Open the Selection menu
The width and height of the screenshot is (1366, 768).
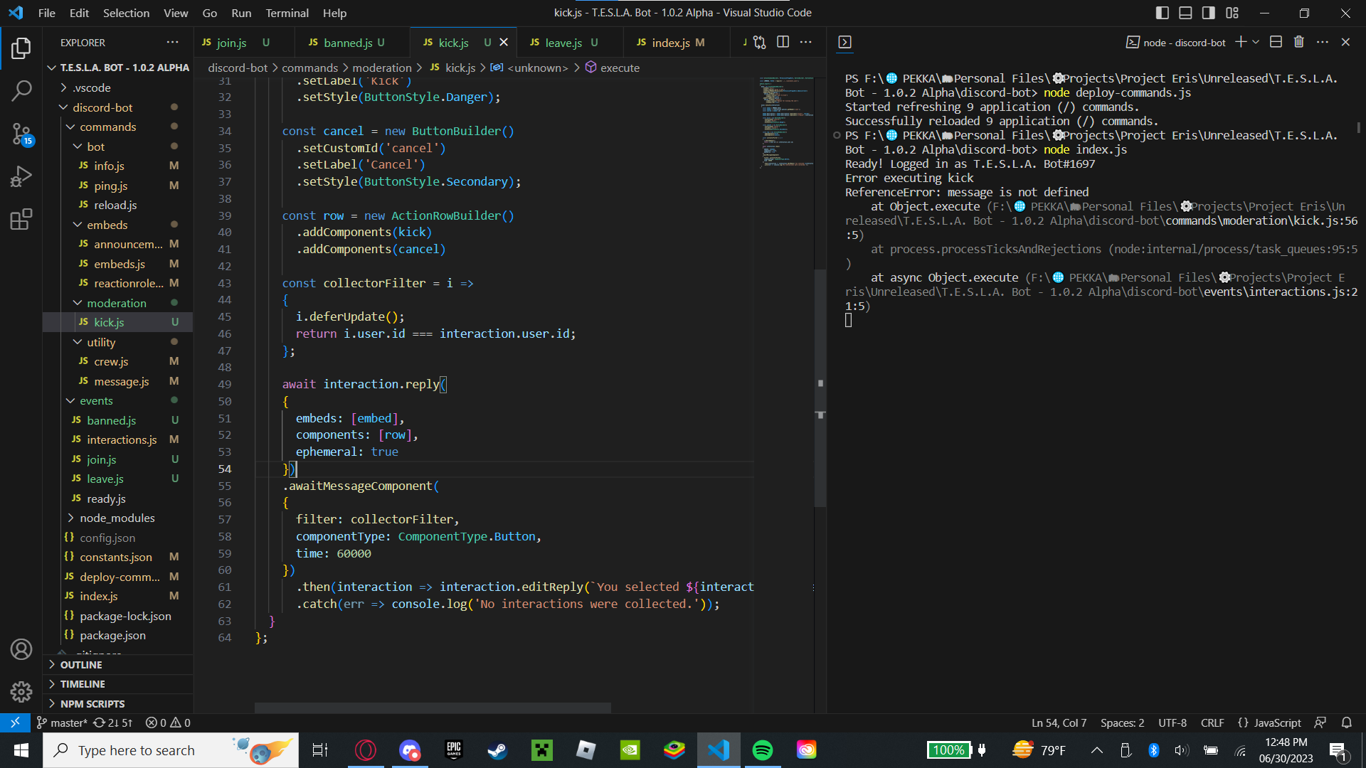(126, 13)
